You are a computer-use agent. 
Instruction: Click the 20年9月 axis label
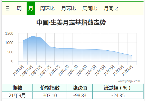[18, 71]
